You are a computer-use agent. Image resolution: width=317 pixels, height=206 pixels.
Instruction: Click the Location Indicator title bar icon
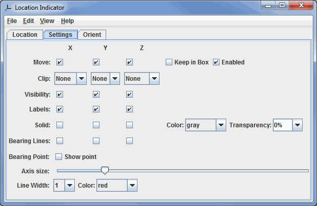click(8, 7)
